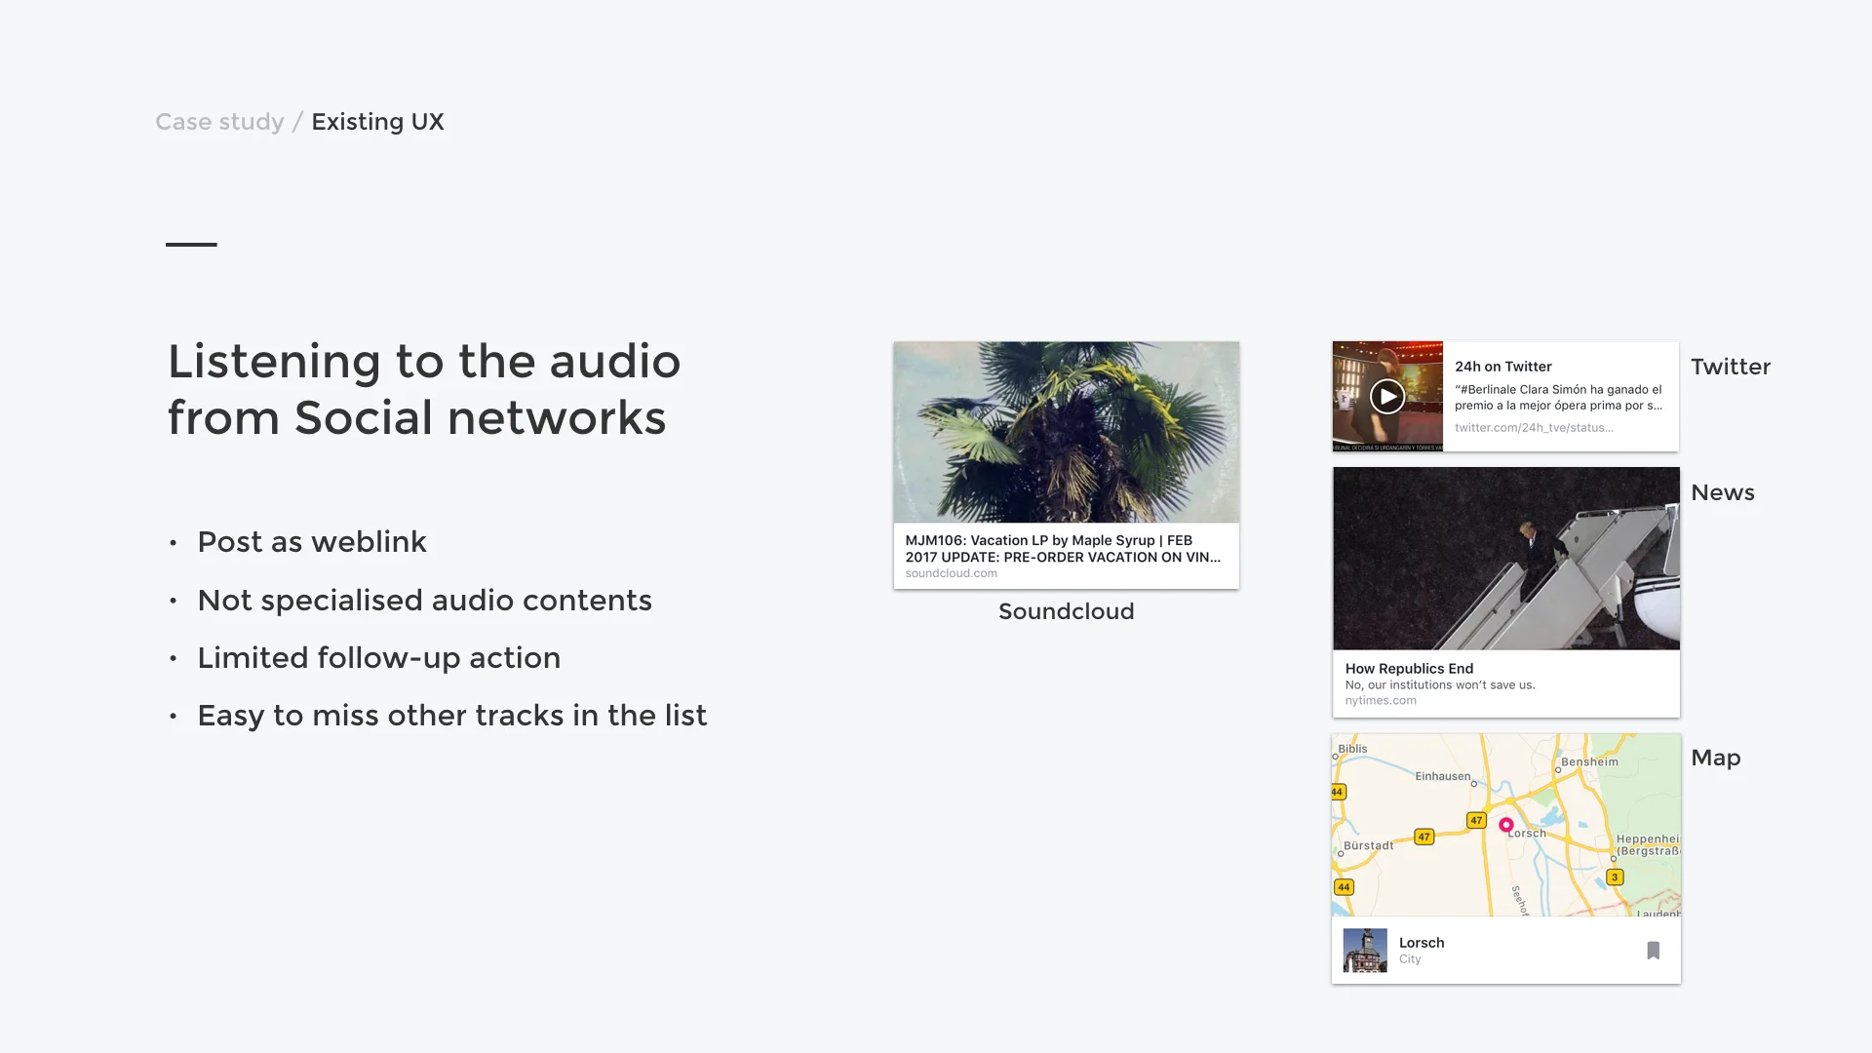Viewport: 1872px width, 1053px height.
Task: Click the News label beside the card
Action: (x=1722, y=492)
